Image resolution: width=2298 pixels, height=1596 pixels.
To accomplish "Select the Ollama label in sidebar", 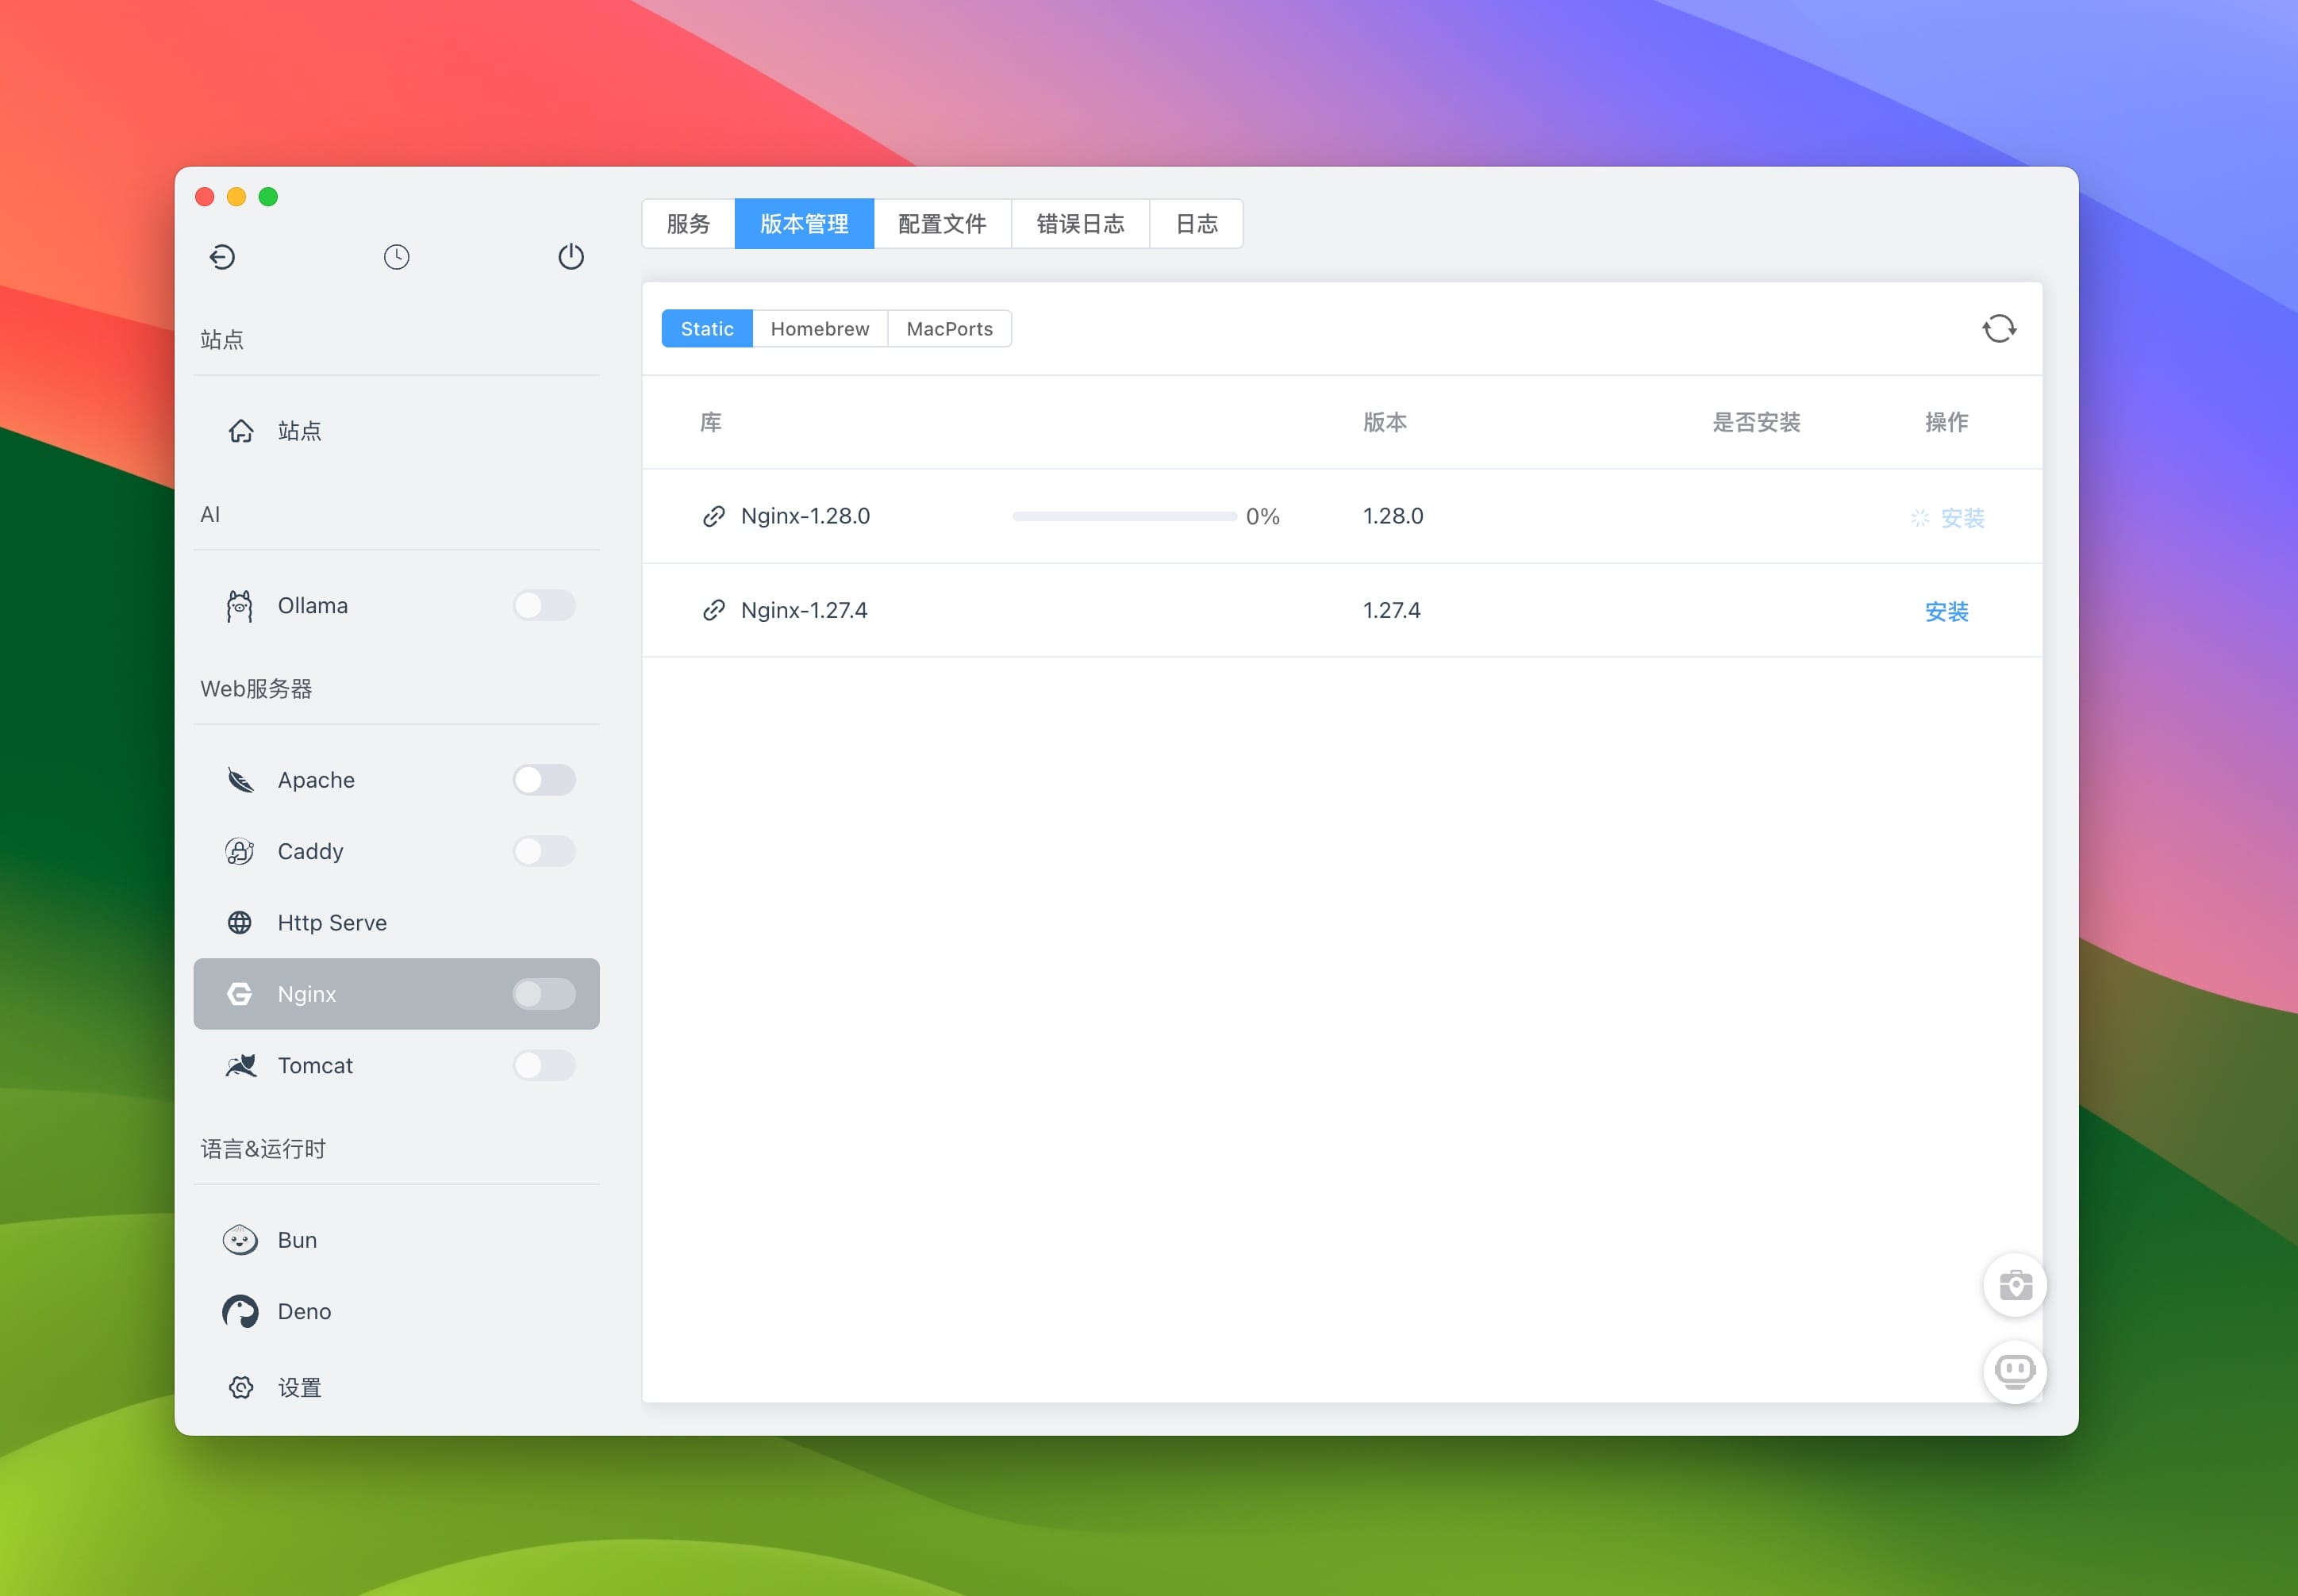I will 313,606.
